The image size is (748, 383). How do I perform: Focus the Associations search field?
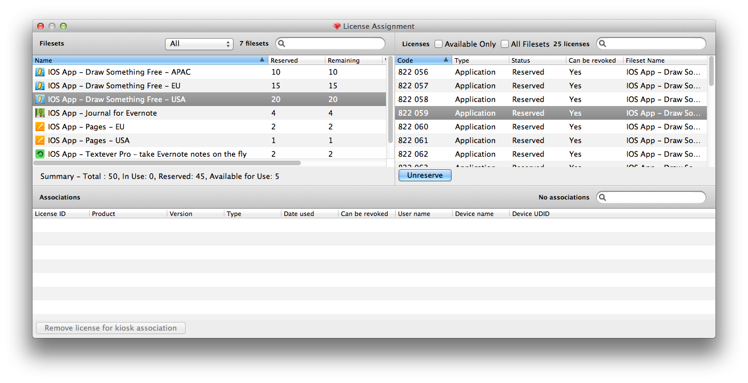point(652,197)
